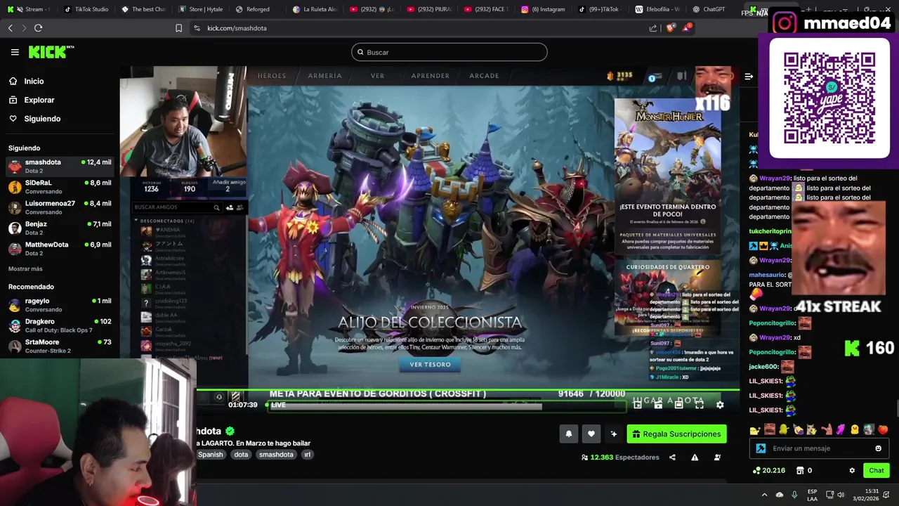Open SiDeRaL channel in sidebar
The height and width of the screenshot is (506, 899).
click(60, 187)
